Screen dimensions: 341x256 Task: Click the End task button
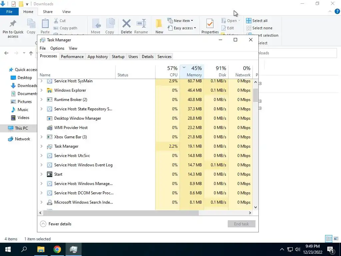point(241,224)
